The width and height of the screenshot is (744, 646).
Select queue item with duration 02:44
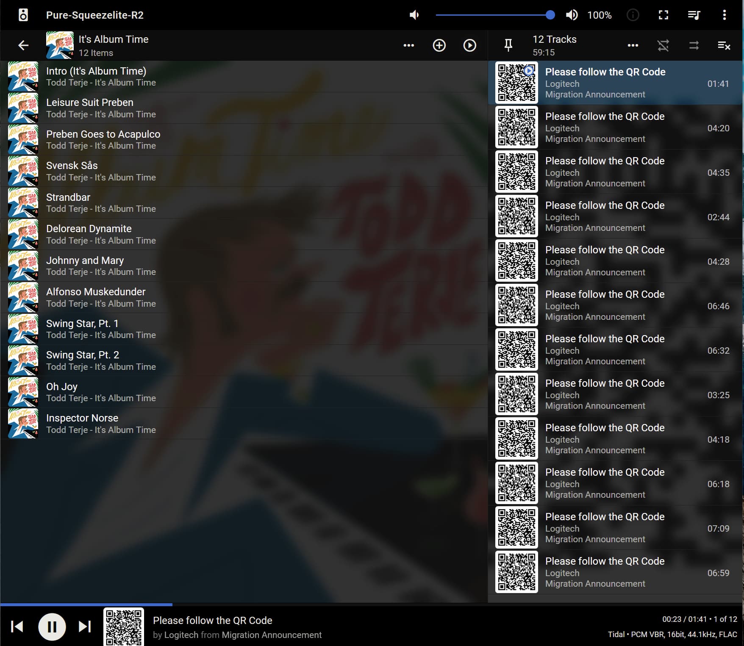(x=615, y=216)
